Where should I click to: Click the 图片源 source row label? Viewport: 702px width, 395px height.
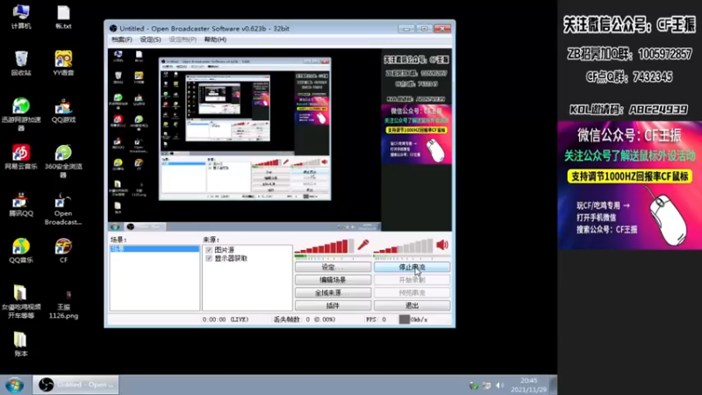click(225, 250)
